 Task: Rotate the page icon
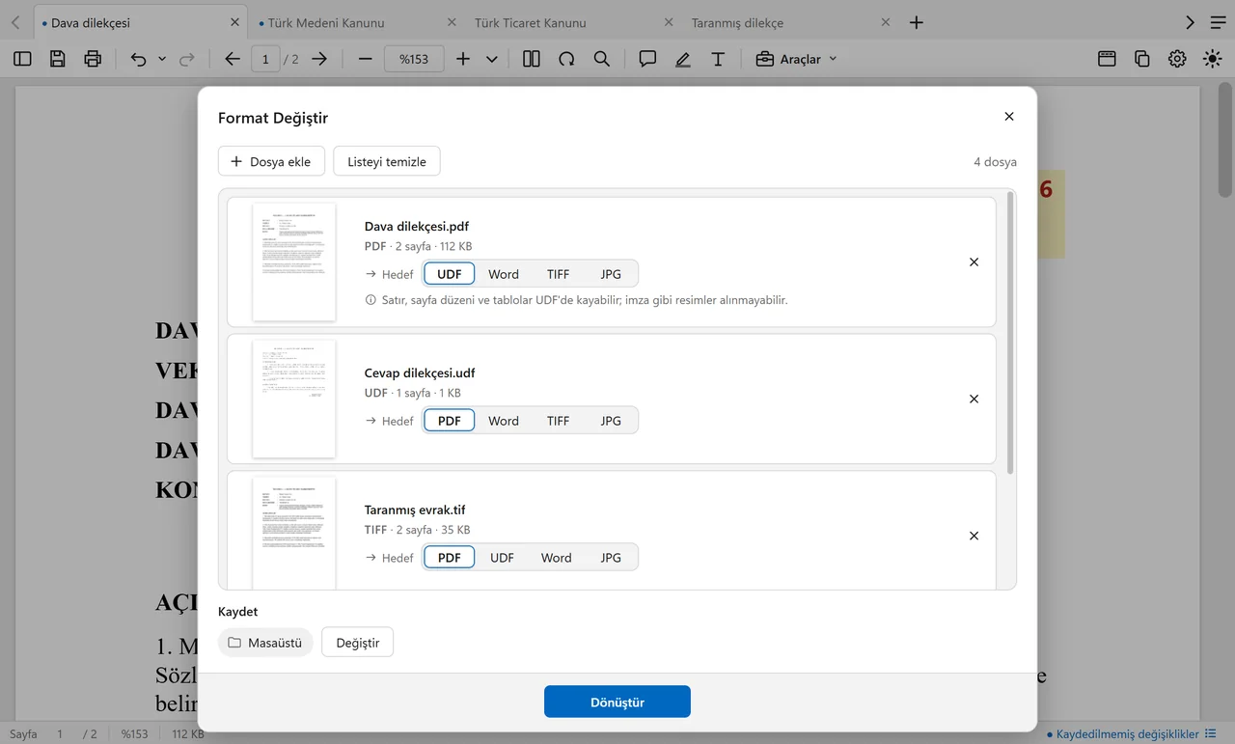coord(566,59)
